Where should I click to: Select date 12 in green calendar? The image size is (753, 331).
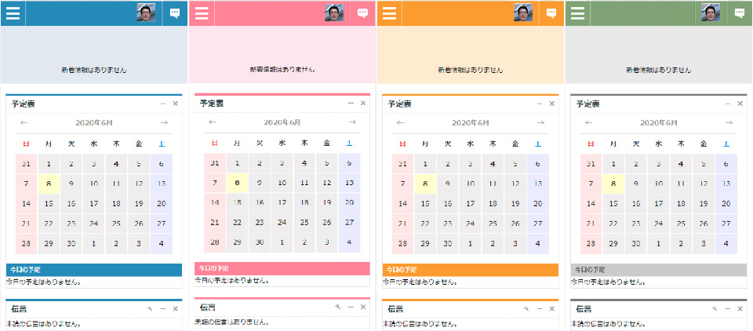tap(704, 184)
